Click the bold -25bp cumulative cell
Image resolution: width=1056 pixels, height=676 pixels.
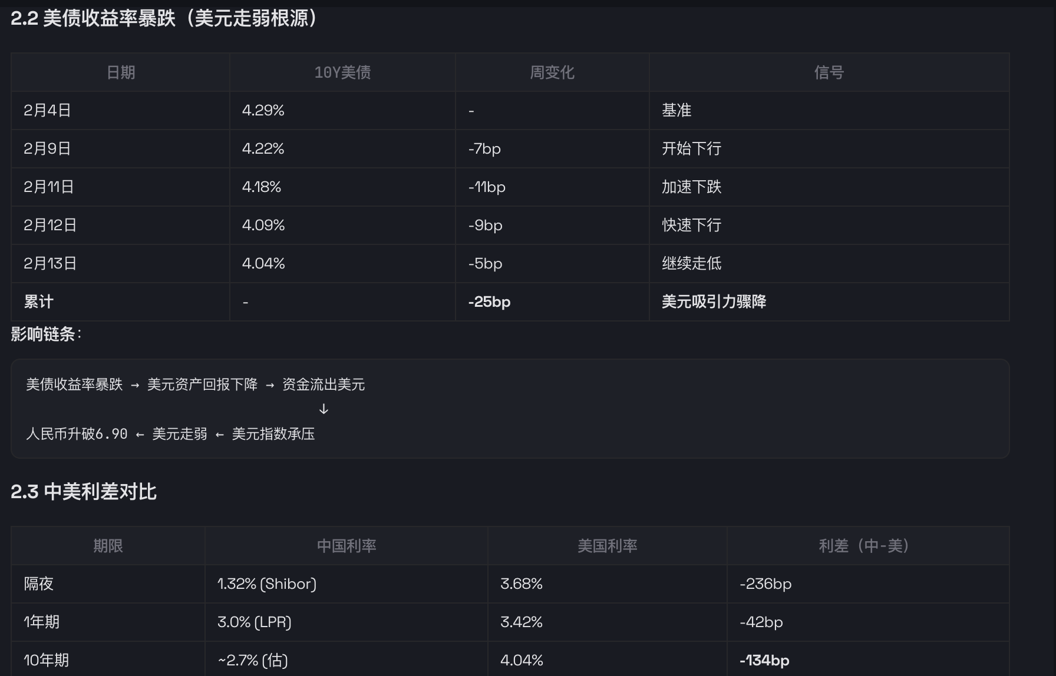(489, 301)
